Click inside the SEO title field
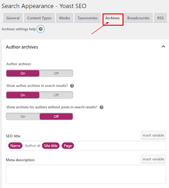Screen dimensions: 169x188 tap(86, 146)
